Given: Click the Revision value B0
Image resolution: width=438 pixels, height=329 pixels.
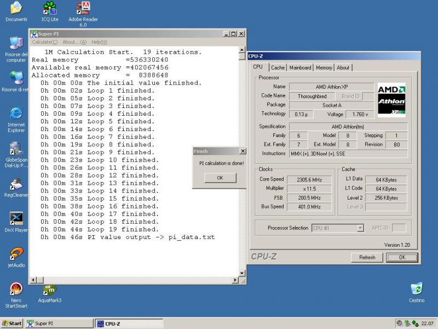Looking at the screenshot, I should [x=396, y=145].
